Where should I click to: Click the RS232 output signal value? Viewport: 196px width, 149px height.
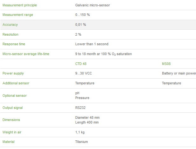[x=80, y=108]
